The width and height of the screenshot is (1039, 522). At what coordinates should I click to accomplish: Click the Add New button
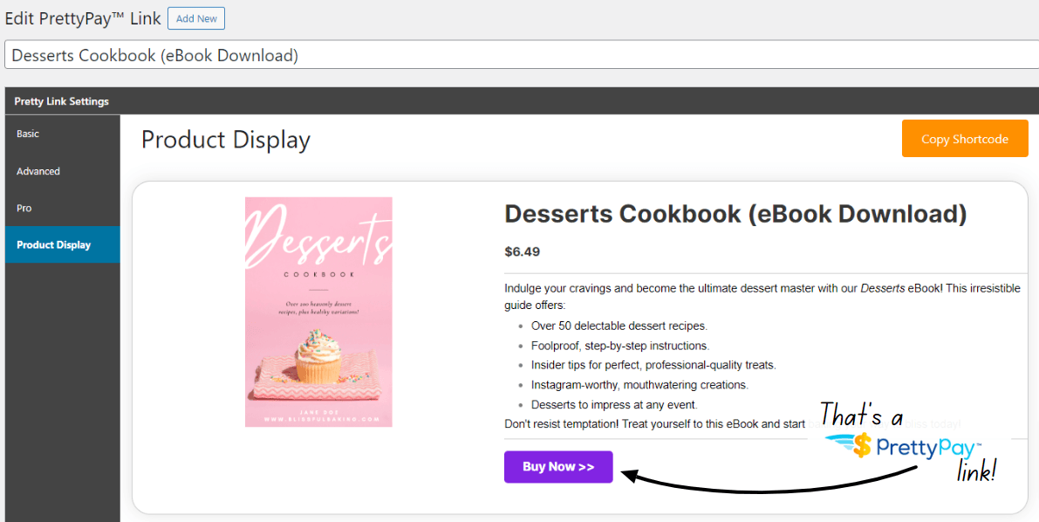(x=195, y=17)
